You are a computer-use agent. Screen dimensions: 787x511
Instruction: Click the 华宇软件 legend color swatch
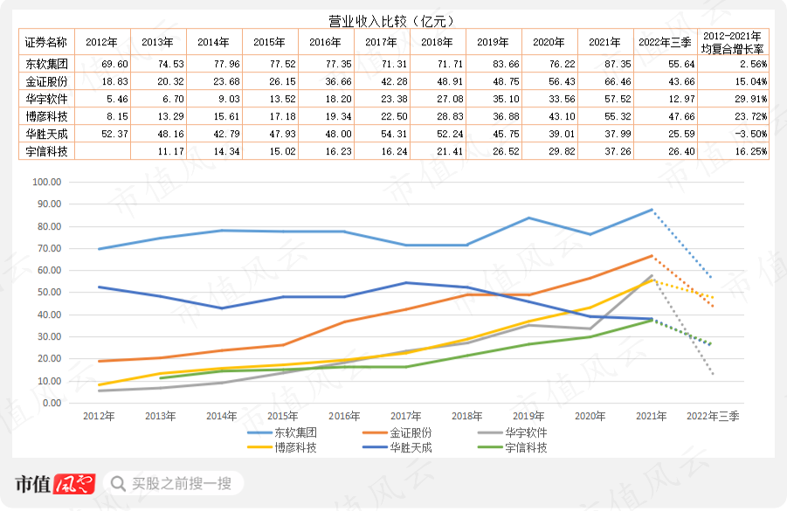[x=490, y=432]
